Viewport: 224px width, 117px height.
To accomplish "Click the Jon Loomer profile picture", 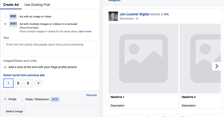I will tap(113, 16).
